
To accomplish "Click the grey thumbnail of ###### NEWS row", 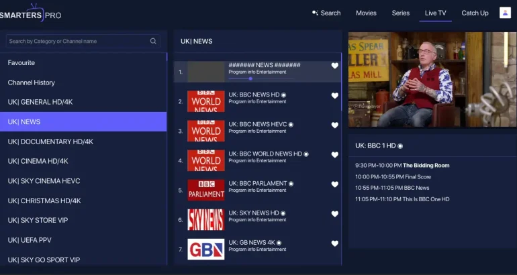I will [205, 72].
